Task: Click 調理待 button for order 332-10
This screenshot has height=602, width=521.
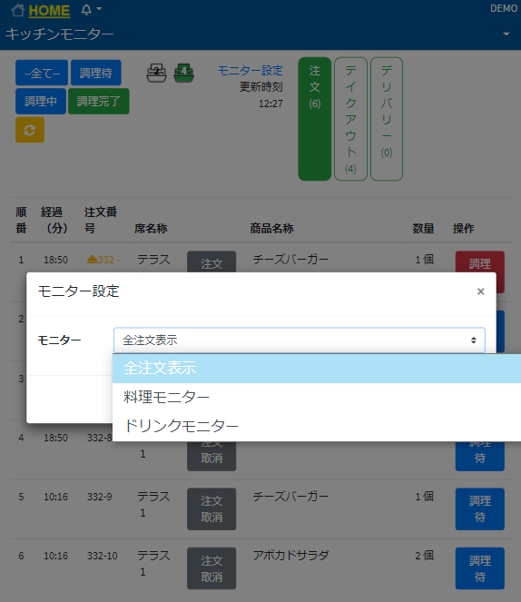Action: 479,568
